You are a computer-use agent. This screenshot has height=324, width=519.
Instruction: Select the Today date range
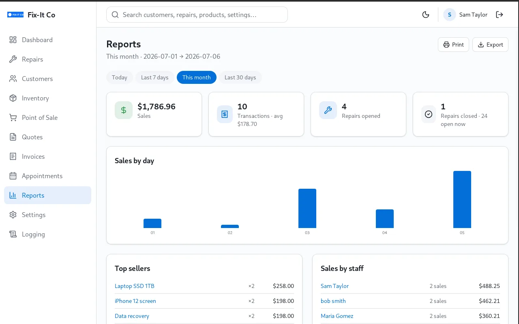coord(120,77)
